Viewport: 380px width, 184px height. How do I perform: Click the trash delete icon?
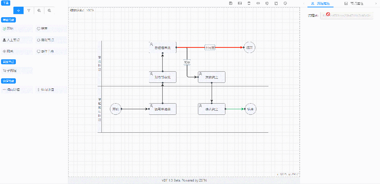[x=249, y=3]
